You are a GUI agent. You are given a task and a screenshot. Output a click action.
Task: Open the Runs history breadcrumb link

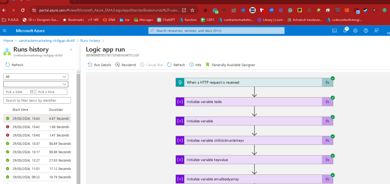[90, 40]
